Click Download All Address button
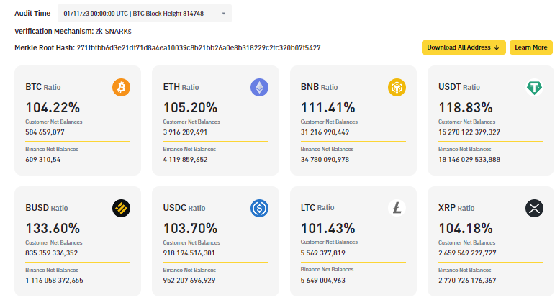This screenshot has height=300, width=560. point(464,47)
